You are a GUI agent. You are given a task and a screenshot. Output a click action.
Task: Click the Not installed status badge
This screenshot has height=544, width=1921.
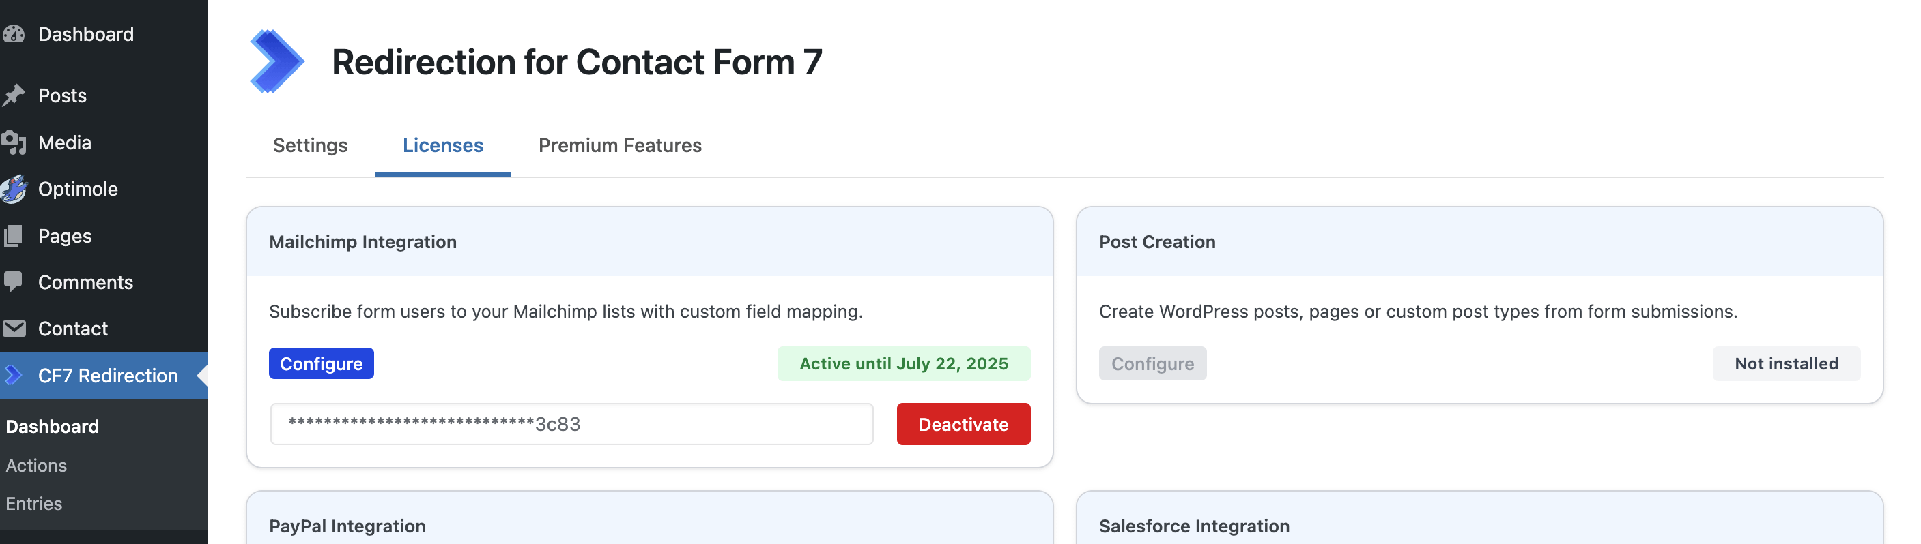tap(1786, 364)
